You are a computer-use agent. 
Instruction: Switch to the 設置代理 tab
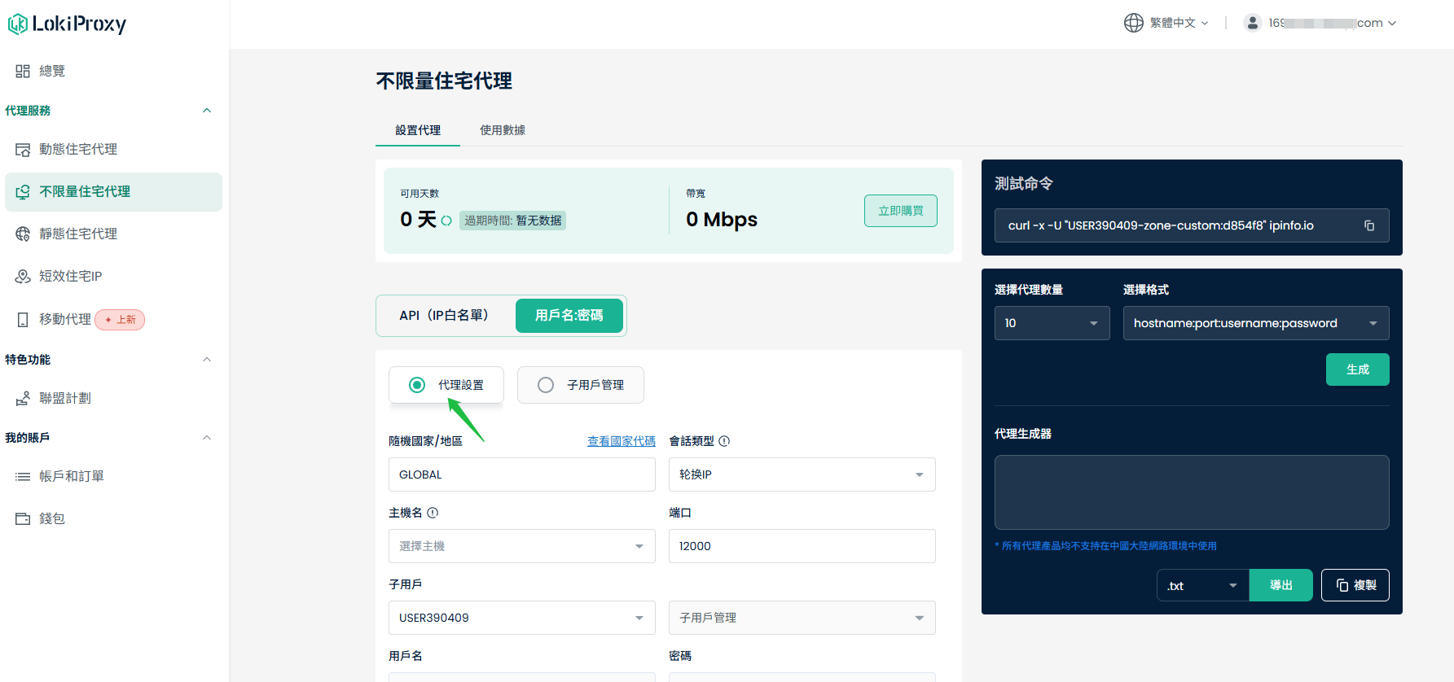point(418,130)
